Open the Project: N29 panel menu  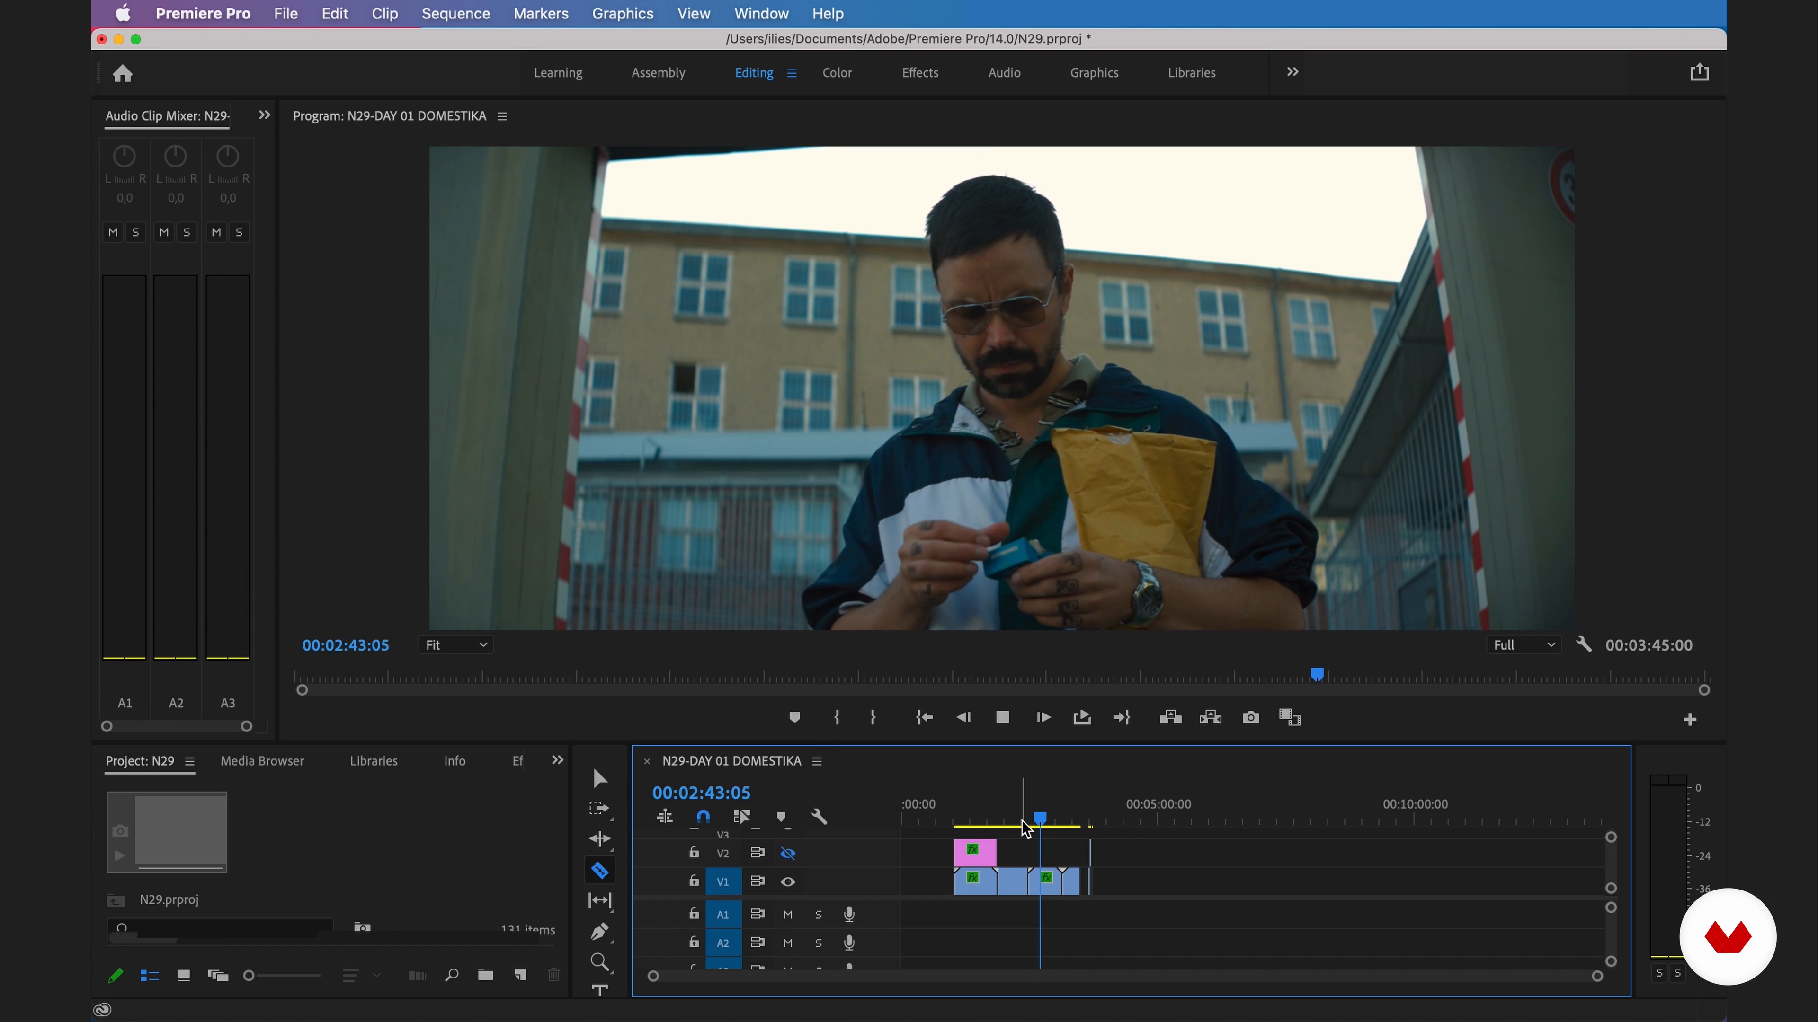pyautogui.click(x=189, y=762)
